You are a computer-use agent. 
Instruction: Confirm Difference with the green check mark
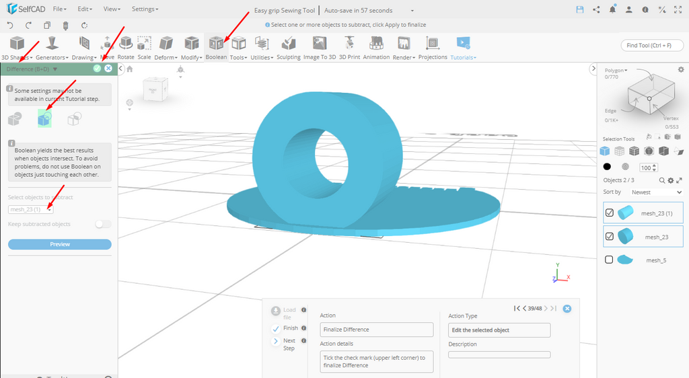(97, 69)
